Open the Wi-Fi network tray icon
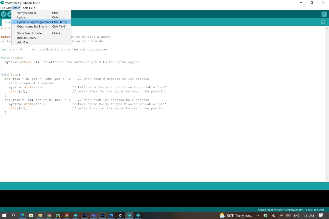The width and height of the screenshot is (329, 219). point(273,216)
